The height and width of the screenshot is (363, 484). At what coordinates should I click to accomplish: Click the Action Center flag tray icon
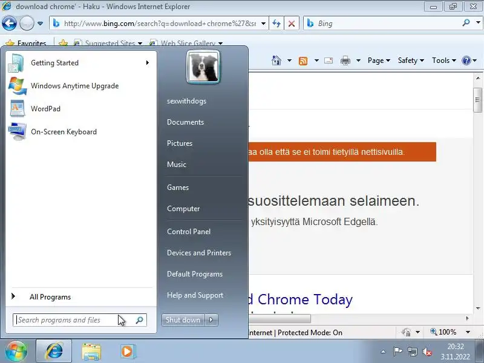(x=397, y=352)
